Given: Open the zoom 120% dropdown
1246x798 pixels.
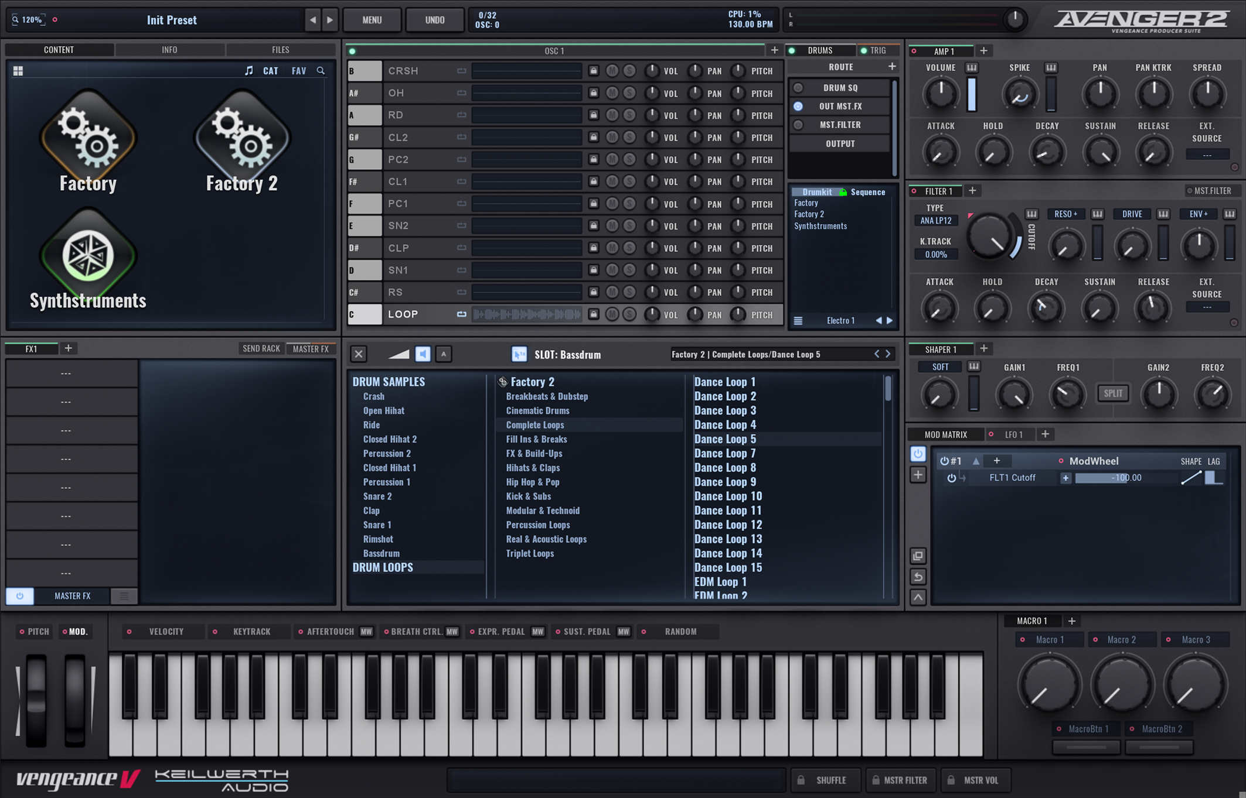Looking at the screenshot, I should click(28, 20).
